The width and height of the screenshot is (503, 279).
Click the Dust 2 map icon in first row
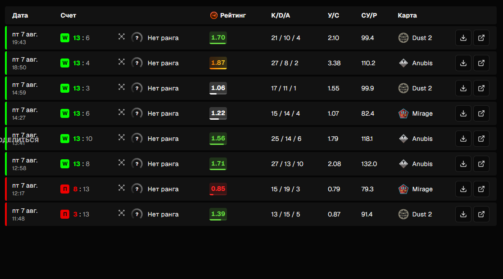[x=403, y=38]
